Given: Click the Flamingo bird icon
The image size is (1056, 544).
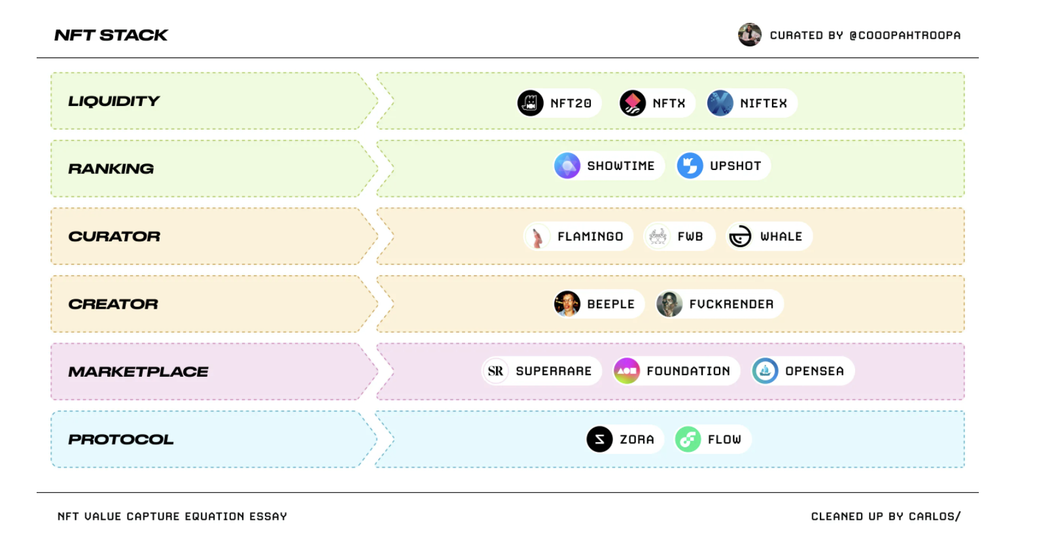Looking at the screenshot, I should pos(537,237).
